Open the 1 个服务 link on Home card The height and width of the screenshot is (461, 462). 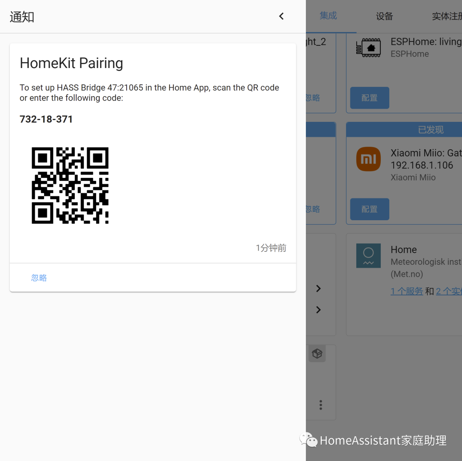tap(407, 291)
